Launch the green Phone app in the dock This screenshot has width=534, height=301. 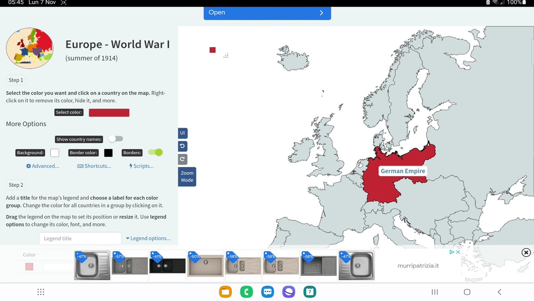247,292
